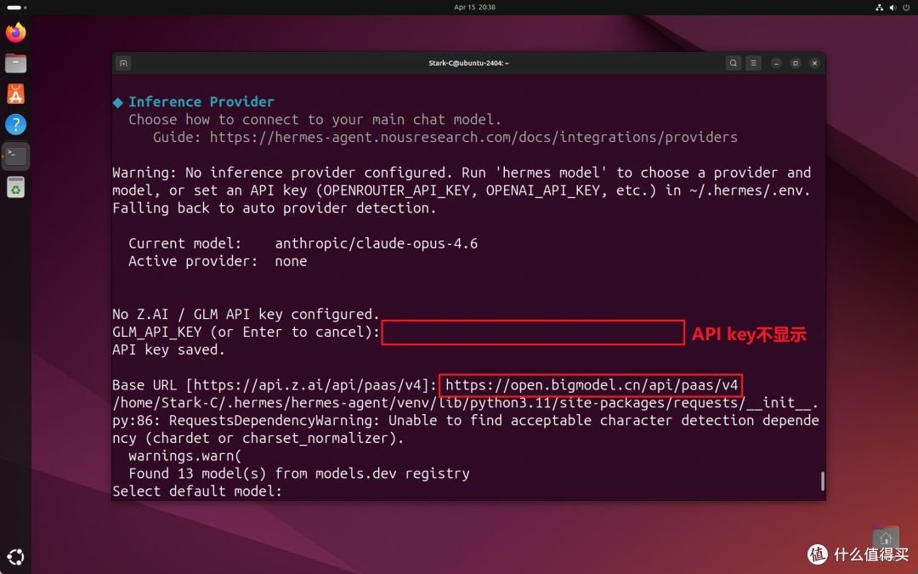The image size is (918, 574).
Task: Open the Activities workspace indicator
Action: click(x=16, y=8)
